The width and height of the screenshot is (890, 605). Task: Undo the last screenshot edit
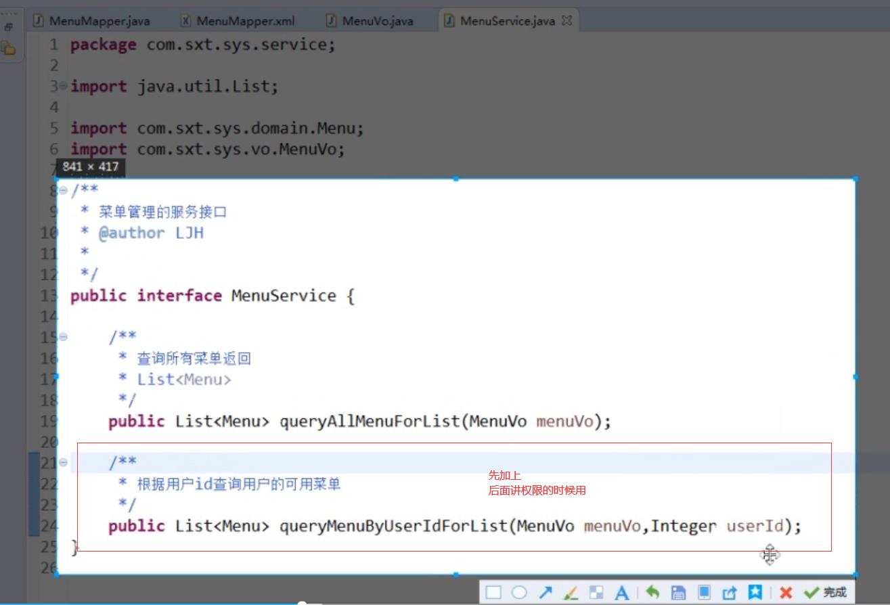(x=652, y=592)
